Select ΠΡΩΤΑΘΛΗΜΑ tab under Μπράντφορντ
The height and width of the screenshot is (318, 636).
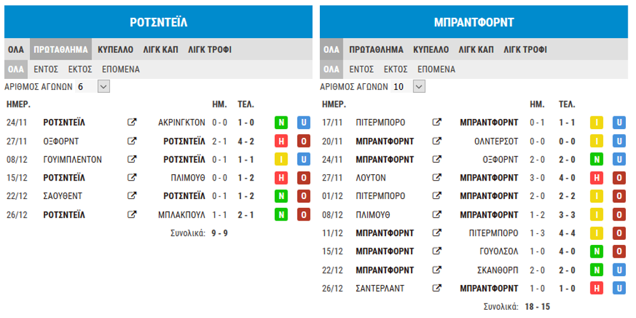377,50
